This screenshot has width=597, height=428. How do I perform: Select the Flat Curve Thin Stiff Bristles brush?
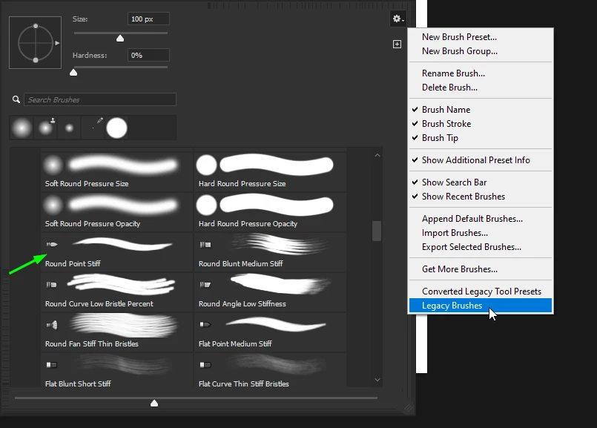(x=271, y=370)
